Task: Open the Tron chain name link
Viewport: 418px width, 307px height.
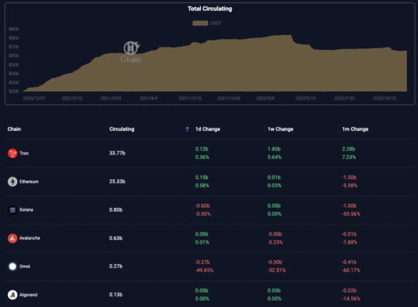Action: [x=24, y=153]
